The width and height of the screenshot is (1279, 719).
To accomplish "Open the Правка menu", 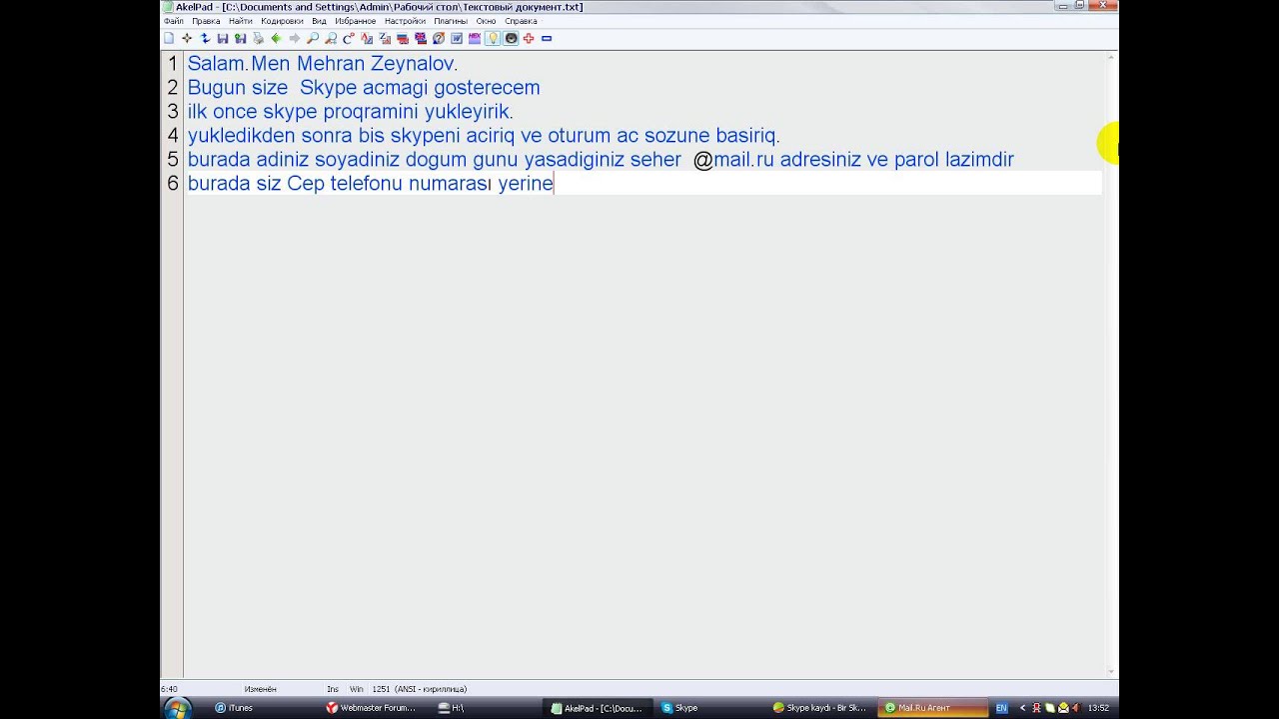I will point(206,21).
